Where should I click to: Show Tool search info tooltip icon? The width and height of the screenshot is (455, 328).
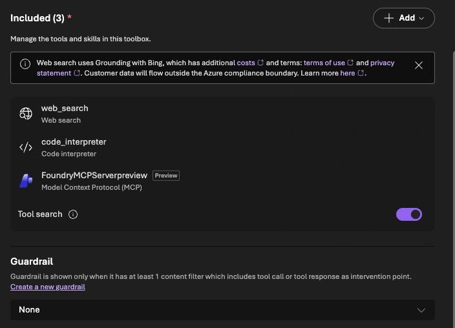tap(73, 214)
